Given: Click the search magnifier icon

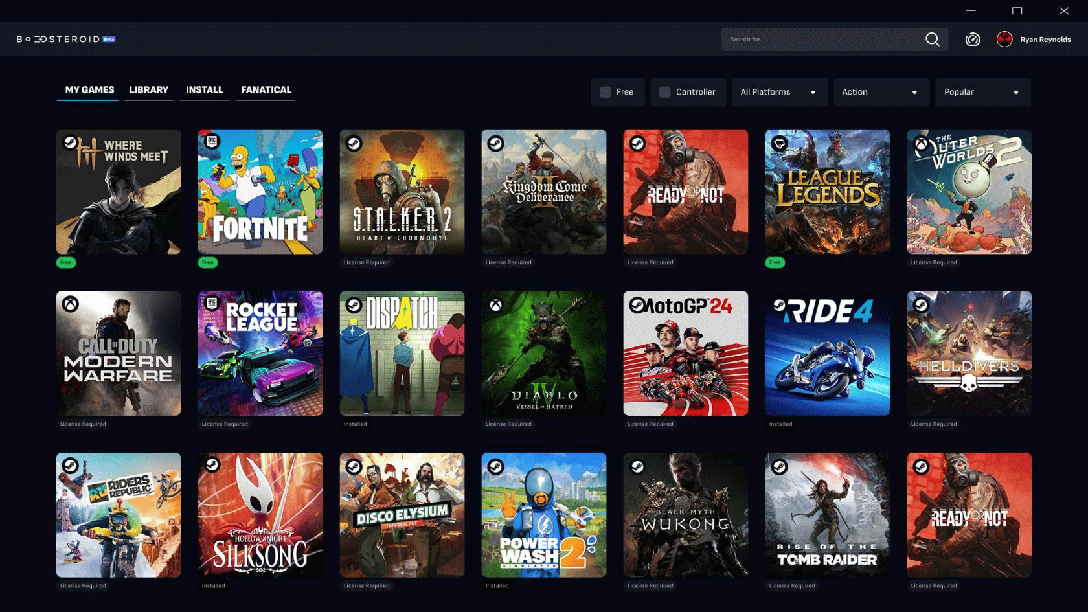Looking at the screenshot, I should click(932, 40).
